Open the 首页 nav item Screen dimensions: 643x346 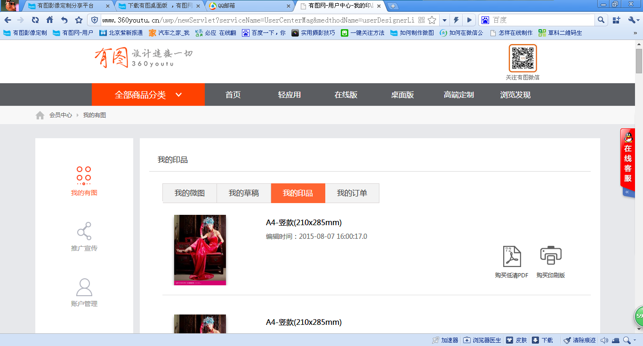[233, 94]
